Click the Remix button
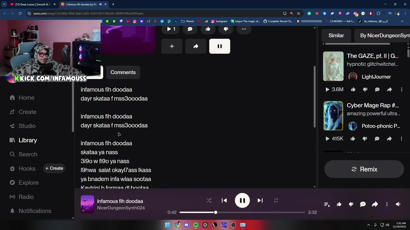 pos(364,169)
